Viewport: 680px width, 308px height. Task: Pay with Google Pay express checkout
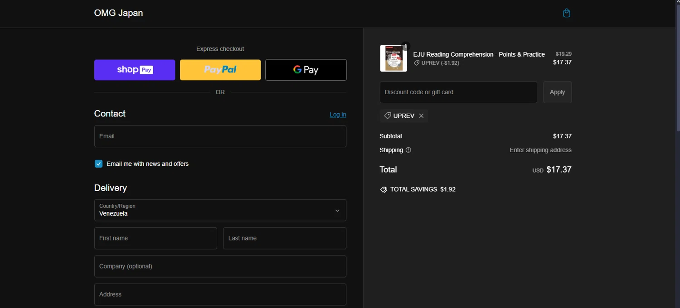[306, 70]
